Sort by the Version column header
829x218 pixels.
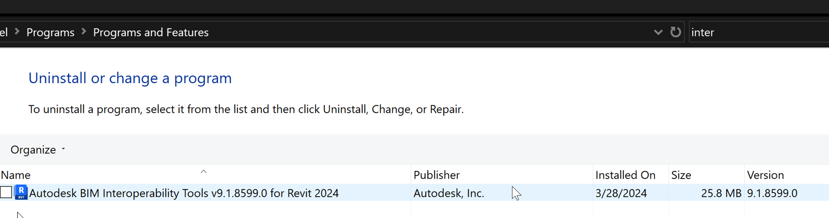(765, 175)
